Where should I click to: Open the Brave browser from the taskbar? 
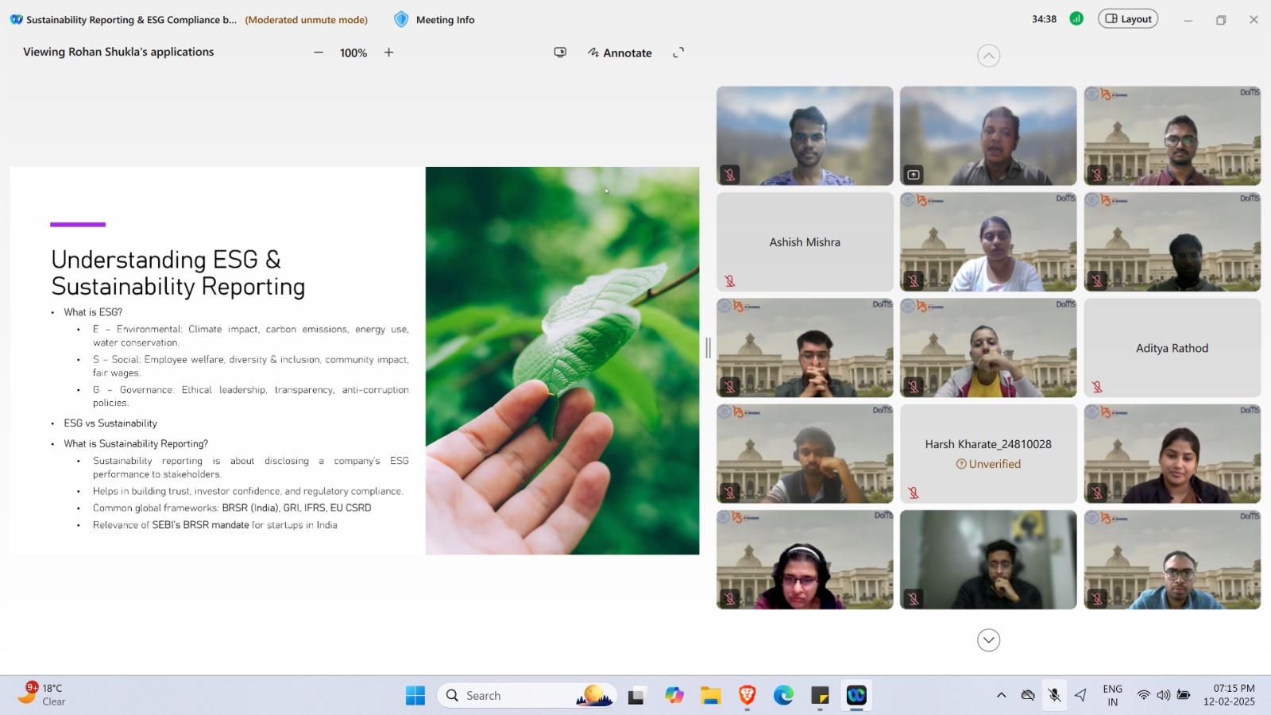747,696
